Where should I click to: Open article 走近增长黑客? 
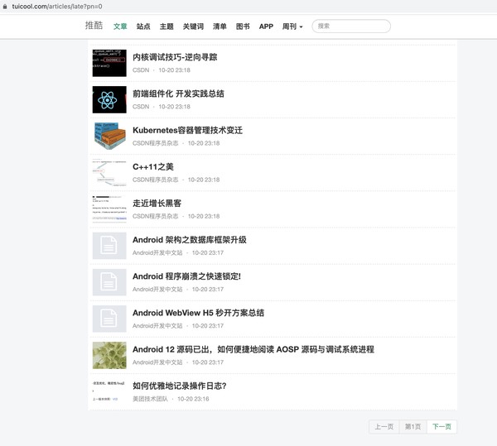[x=157, y=204]
